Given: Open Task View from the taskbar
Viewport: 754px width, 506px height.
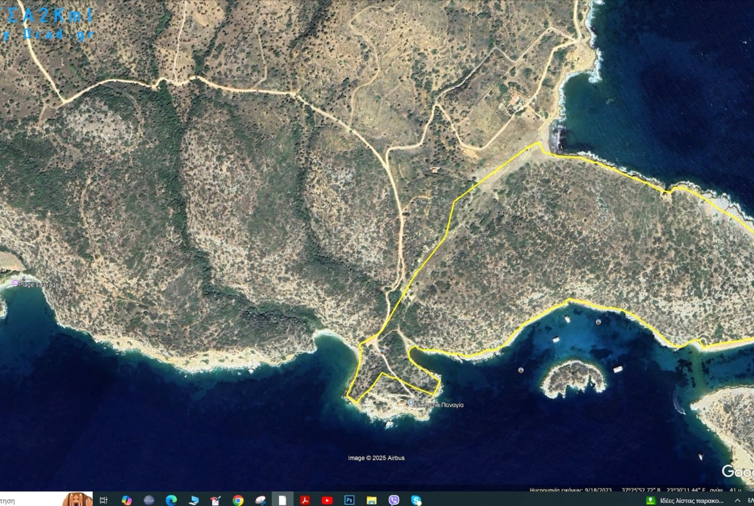Looking at the screenshot, I should pyautogui.click(x=103, y=500).
